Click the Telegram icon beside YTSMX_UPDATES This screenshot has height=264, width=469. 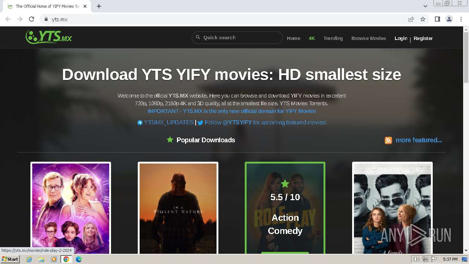click(x=140, y=123)
